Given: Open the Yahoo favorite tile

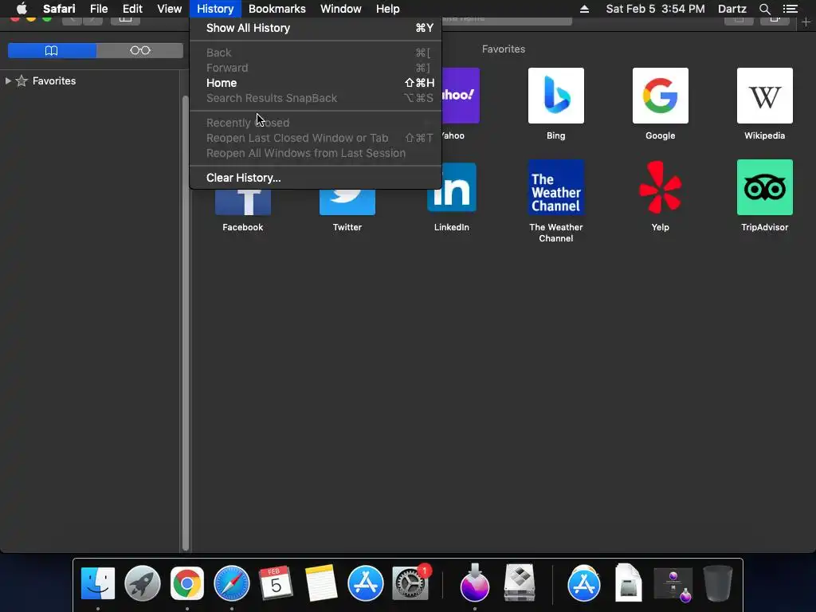Looking at the screenshot, I should pos(461,96).
